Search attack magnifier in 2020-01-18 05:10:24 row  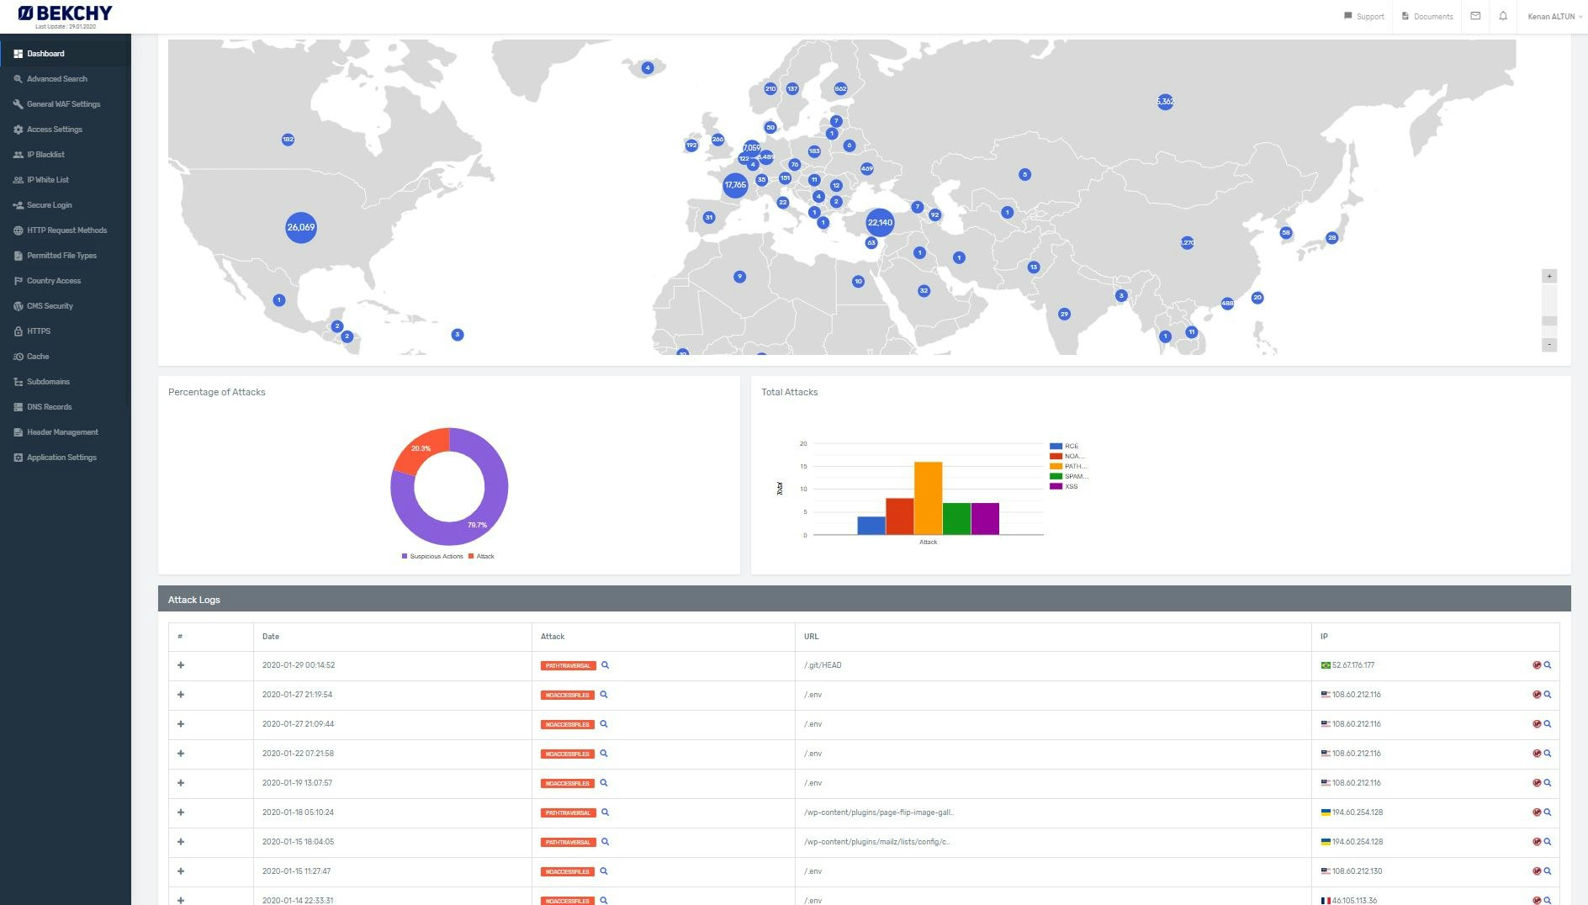click(x=605, y=812)
